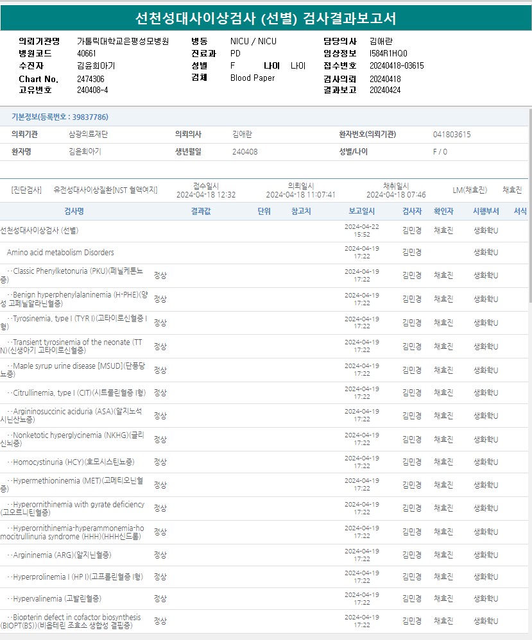Select the Citrullinemia, type I (CIT) row
The image size is (532, 640).
[264, 392]
